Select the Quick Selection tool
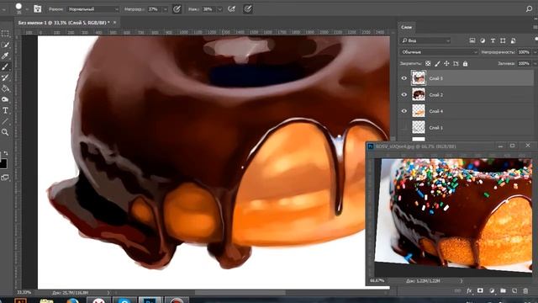The height and width of the screenshot is (303, 538). coord(5,45)
